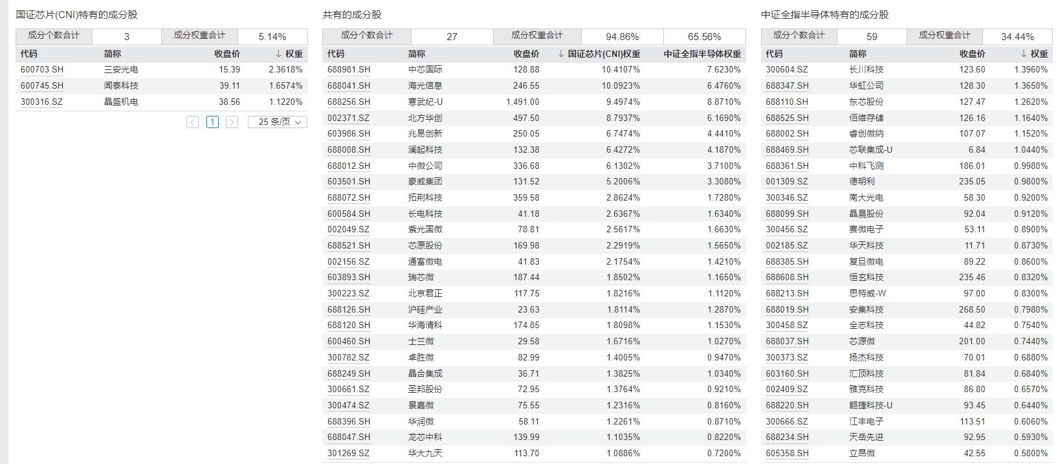Click shared weight total value 94.86%
Viewport: 1060px width, 464px height.
pos(622,37)
